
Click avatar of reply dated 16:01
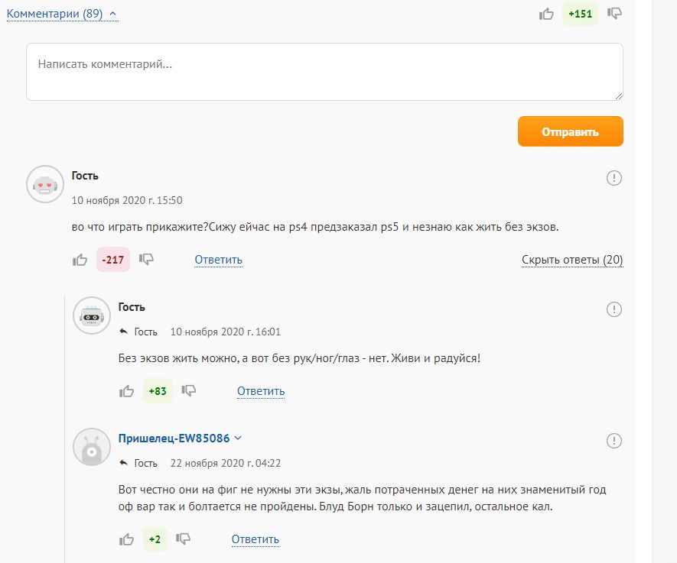pos(92,315)
